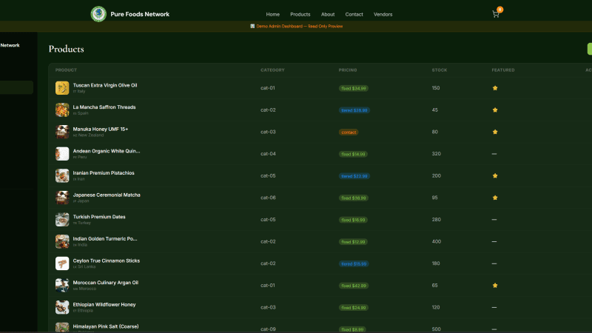Image resolution: width=592 pixels, height=333 pixels.
Task: Click the fixed $34.99 pricing badge
Action: click(354, 88)
